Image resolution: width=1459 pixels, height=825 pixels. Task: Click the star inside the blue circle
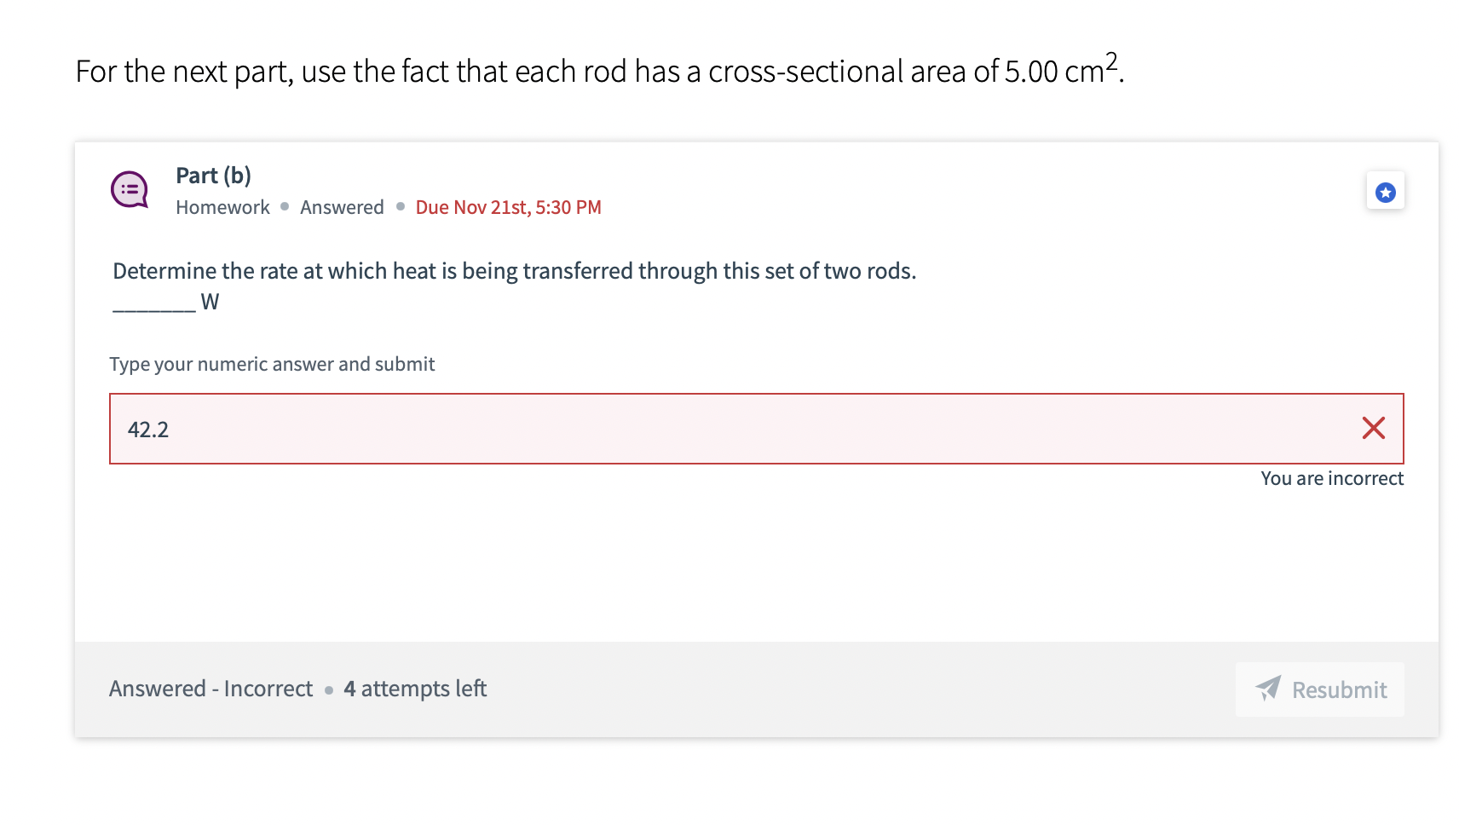[x=1387, y=191]
